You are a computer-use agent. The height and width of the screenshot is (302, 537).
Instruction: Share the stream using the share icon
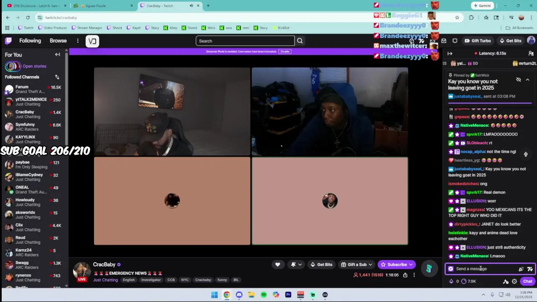tap(405, 275)
